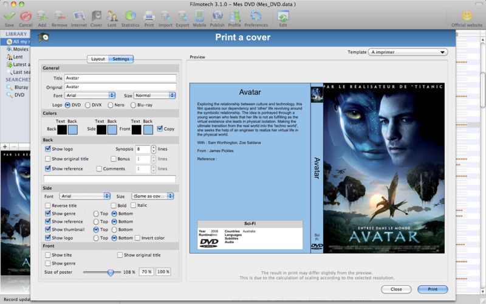Enable the Bold checkbox

(114, 206)
